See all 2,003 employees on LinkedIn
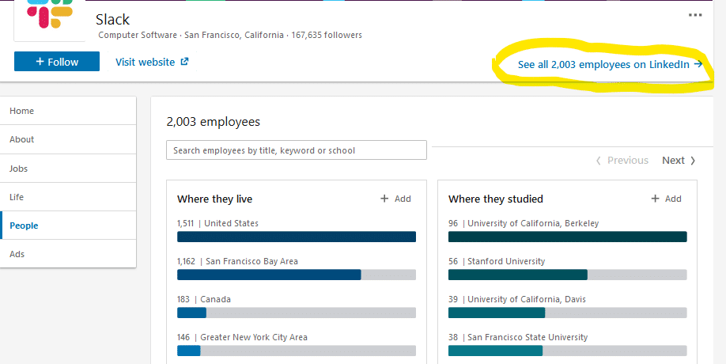 [x=604, y=65]
